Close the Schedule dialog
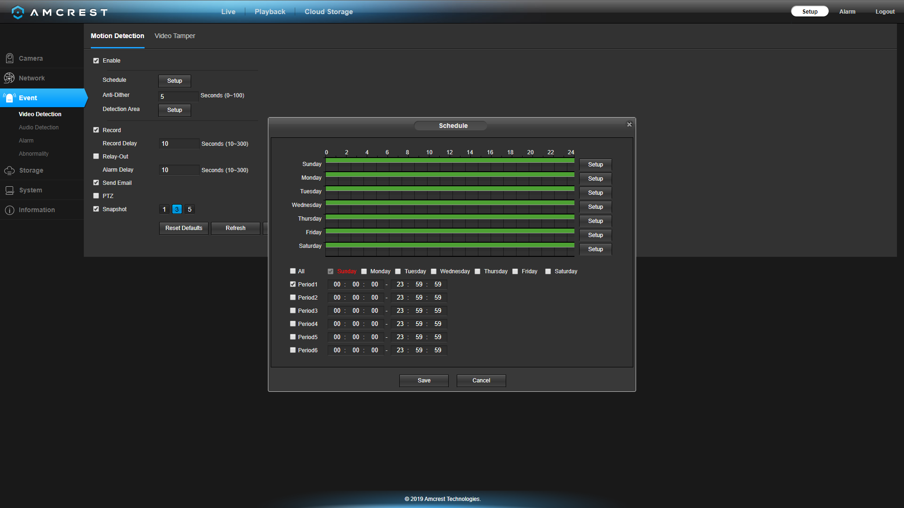This screenshot has width=904, height=508. 629,124
